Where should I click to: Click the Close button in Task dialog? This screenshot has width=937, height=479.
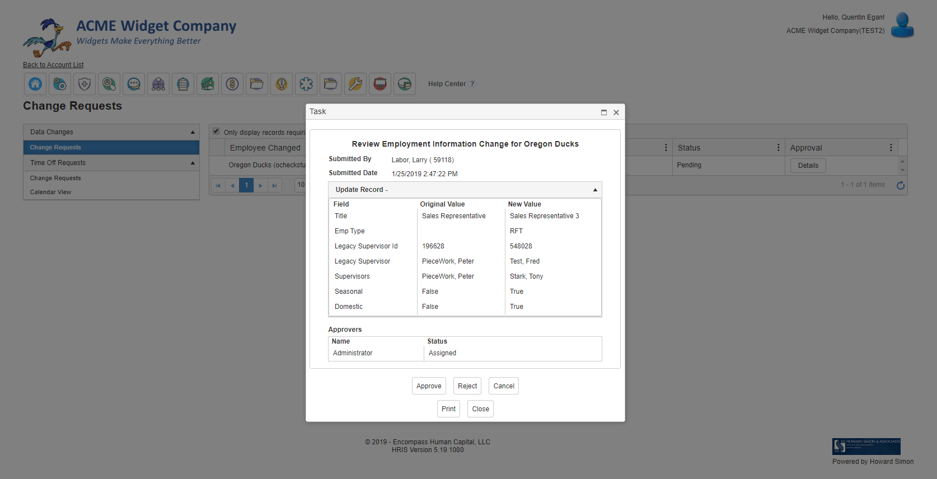point(480,409)
